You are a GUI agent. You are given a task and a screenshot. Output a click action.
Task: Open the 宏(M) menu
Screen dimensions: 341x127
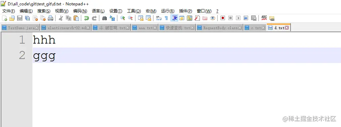pos(151,11)
